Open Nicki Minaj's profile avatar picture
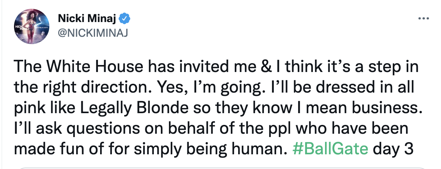Viewport: 441px width, 169px height. tap(32, 26)
